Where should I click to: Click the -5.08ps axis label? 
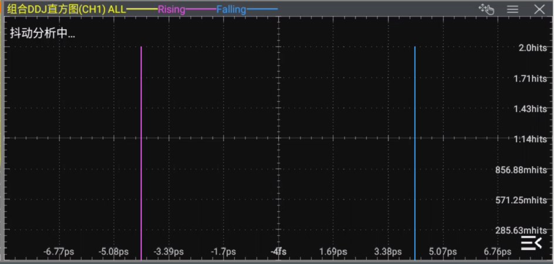(x=113, y=252)
